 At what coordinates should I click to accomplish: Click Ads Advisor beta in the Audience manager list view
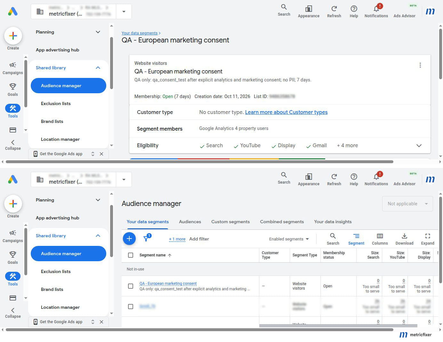(405, 179)
